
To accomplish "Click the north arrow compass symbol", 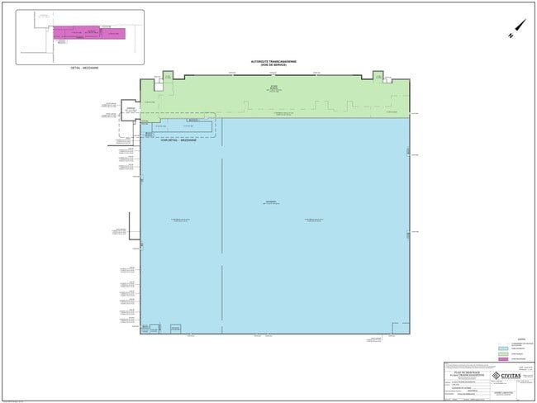I will pos(517,29).
